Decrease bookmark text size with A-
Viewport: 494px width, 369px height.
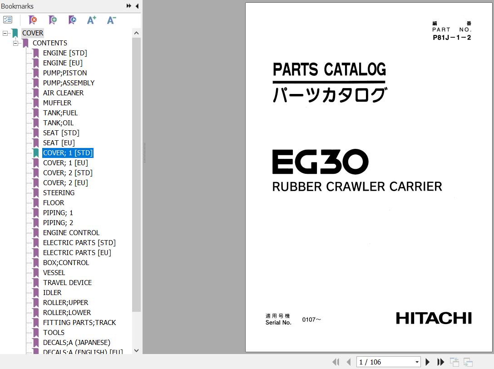(112, 20)
